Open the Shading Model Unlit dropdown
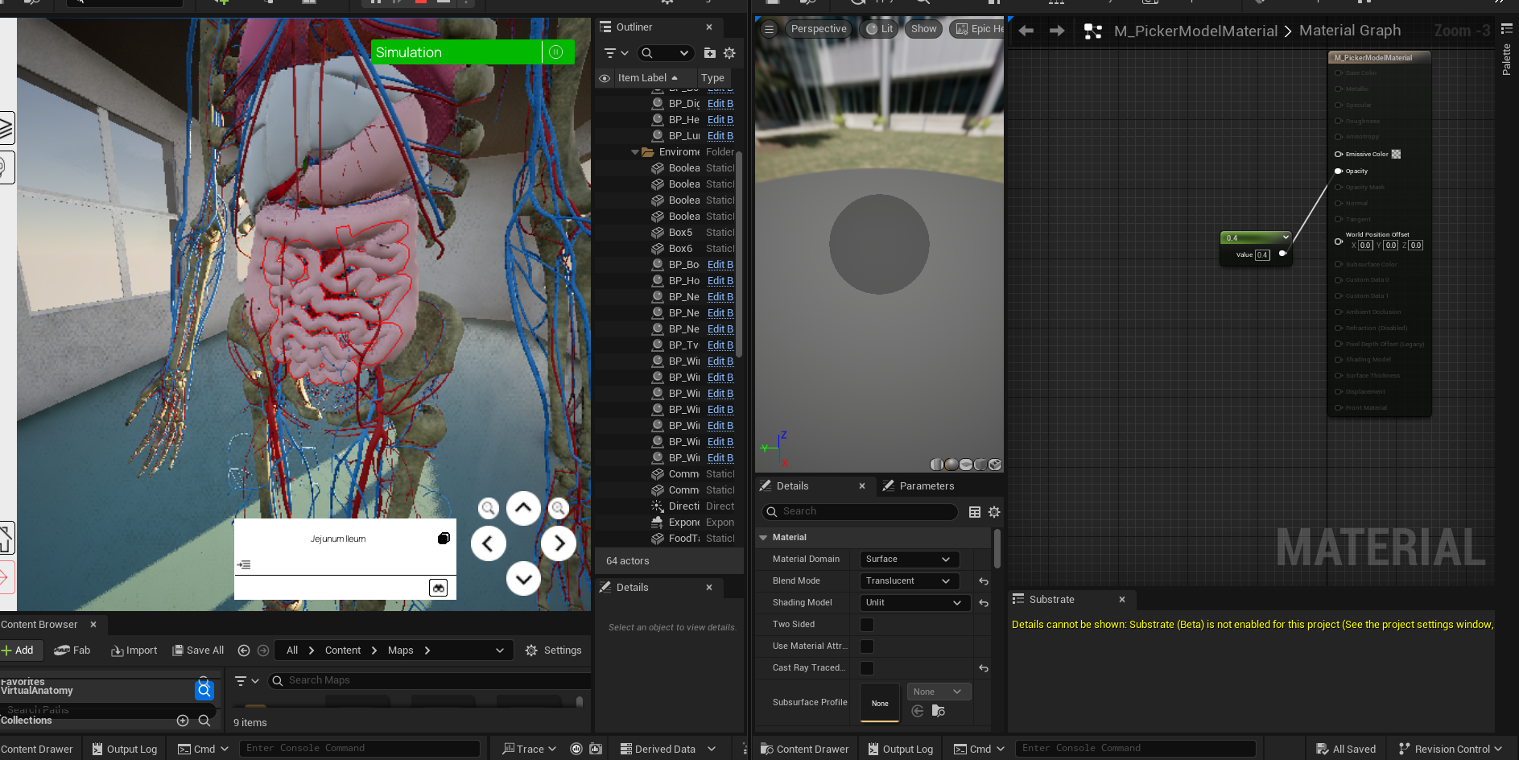This screenshot has height=760, width=1519. 913,603
